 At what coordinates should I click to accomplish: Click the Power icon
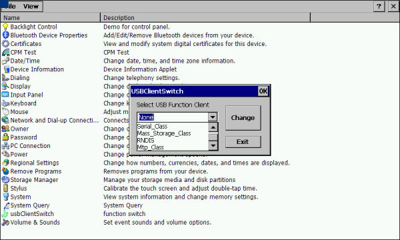[5, 154]
